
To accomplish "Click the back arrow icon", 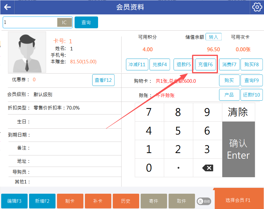I will pos(7,7).
